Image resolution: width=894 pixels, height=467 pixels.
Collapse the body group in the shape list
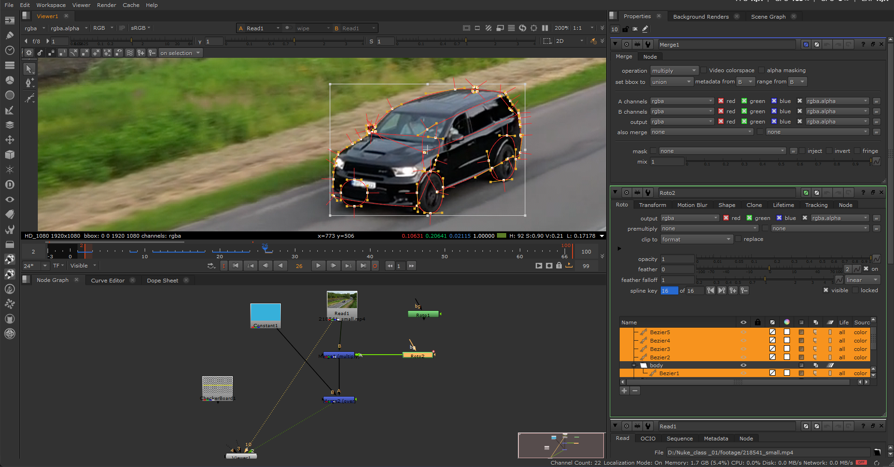[634, 365]
